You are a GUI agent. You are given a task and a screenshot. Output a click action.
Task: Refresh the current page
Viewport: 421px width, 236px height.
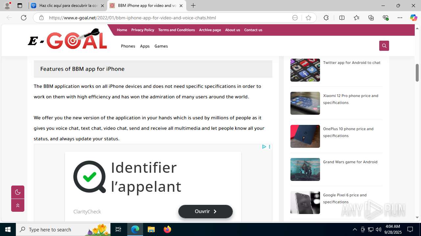24,18
